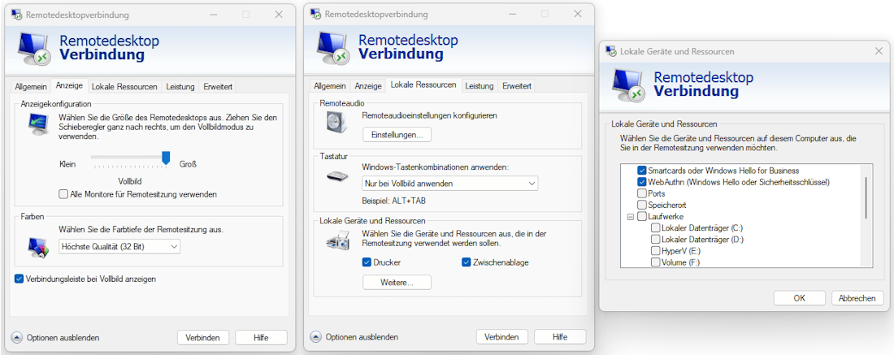Collapse the Laufwerke tree node
Image resolution: width=894 pixels, height=355 pixels.
(x=630, y=217)
